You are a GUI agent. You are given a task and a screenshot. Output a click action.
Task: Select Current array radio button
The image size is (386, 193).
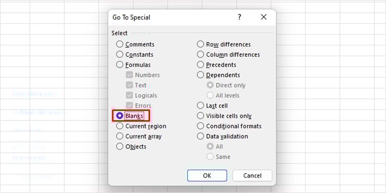pos(139,136)
